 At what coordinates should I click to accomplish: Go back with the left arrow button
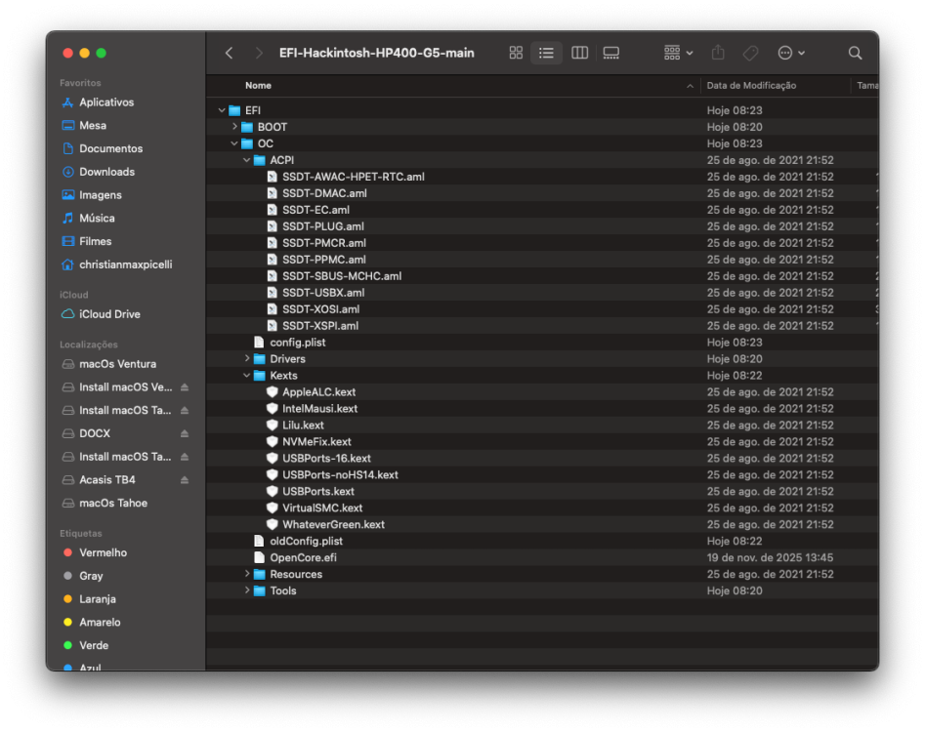pyautogui.click(x=229, y=53)
